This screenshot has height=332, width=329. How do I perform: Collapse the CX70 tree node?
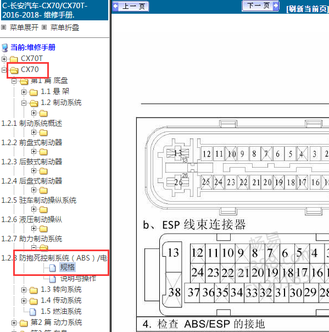(x=4, y=70)
